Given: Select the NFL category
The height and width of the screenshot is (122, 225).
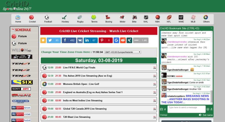Looking at the screenshot, I should [169, 19].
